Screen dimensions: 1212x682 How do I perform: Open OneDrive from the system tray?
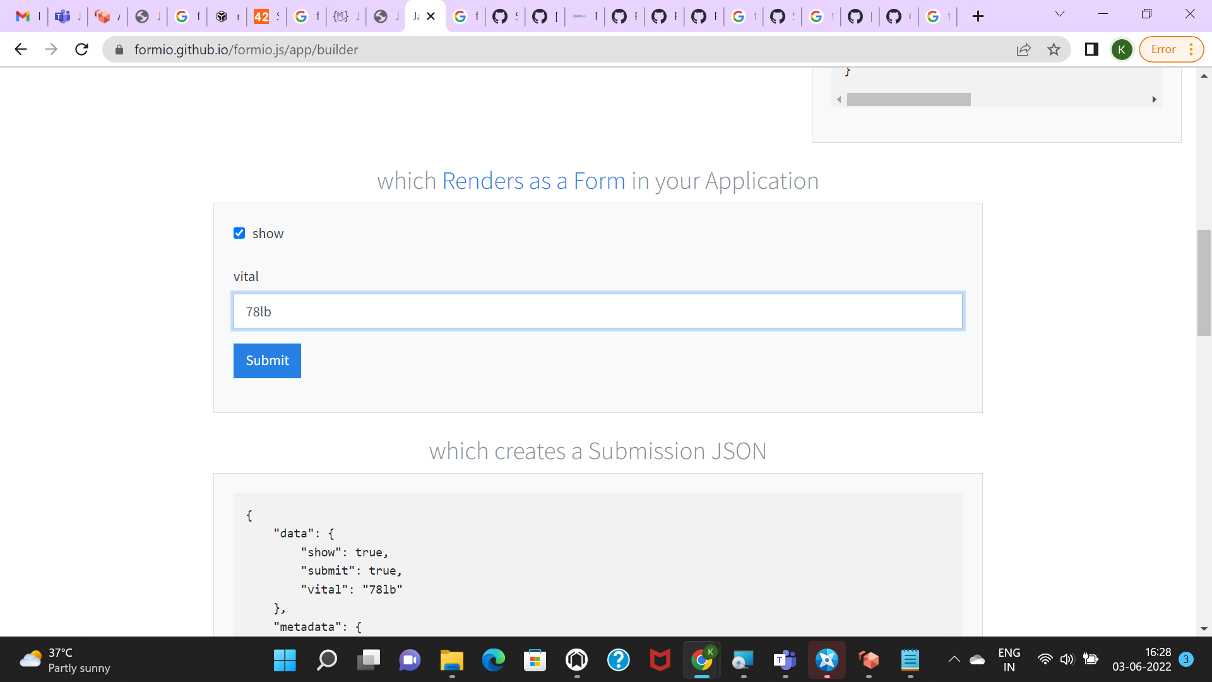[978, 661]
